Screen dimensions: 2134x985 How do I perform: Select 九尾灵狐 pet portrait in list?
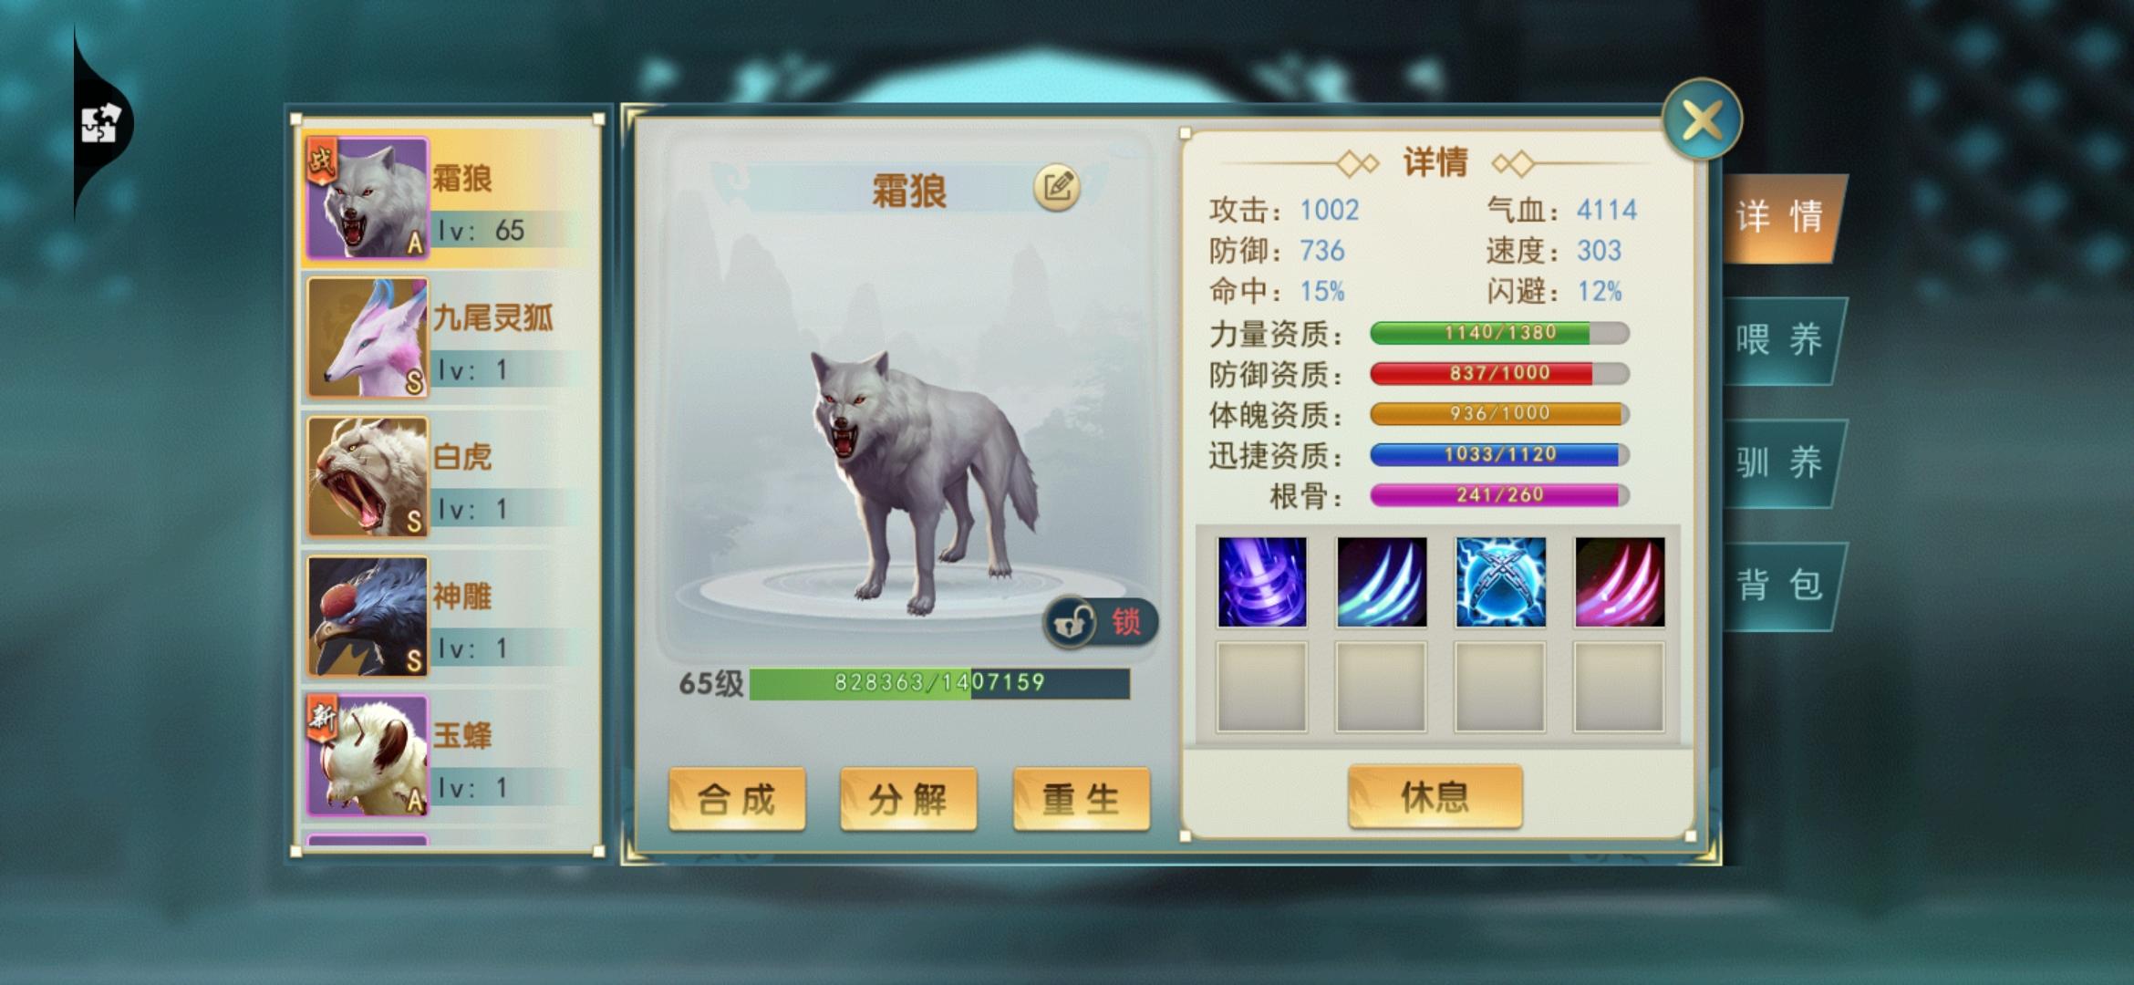click(x=368, y=338)
